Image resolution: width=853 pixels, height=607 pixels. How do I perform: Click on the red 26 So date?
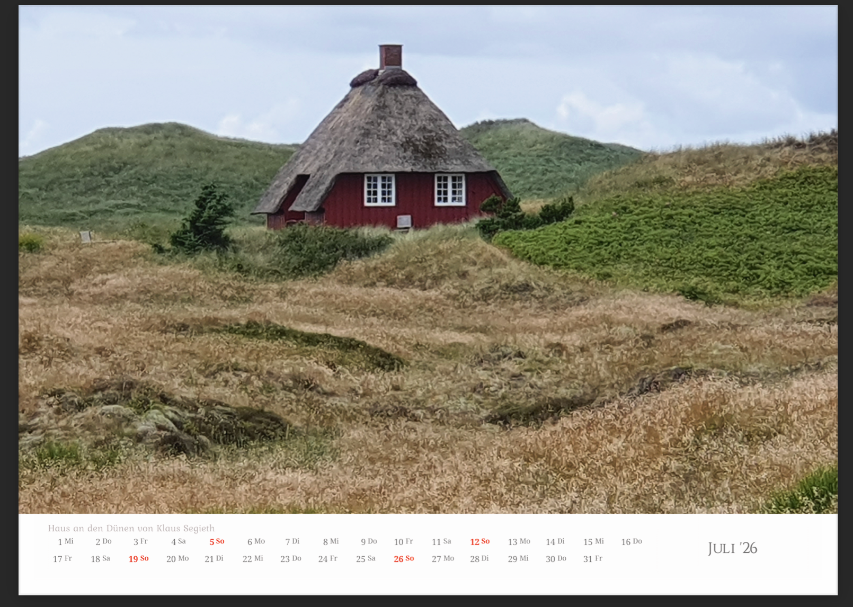point(404,559)
